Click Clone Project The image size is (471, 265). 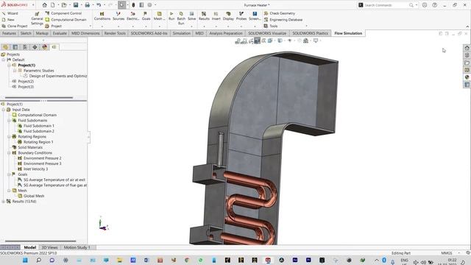(15, 26)
